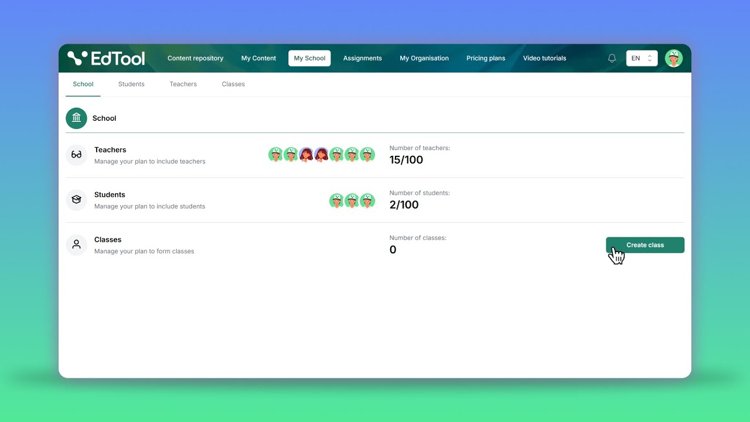750x422 pixels.
Task: Click the School building icon
Action: [x=76, y=118]
